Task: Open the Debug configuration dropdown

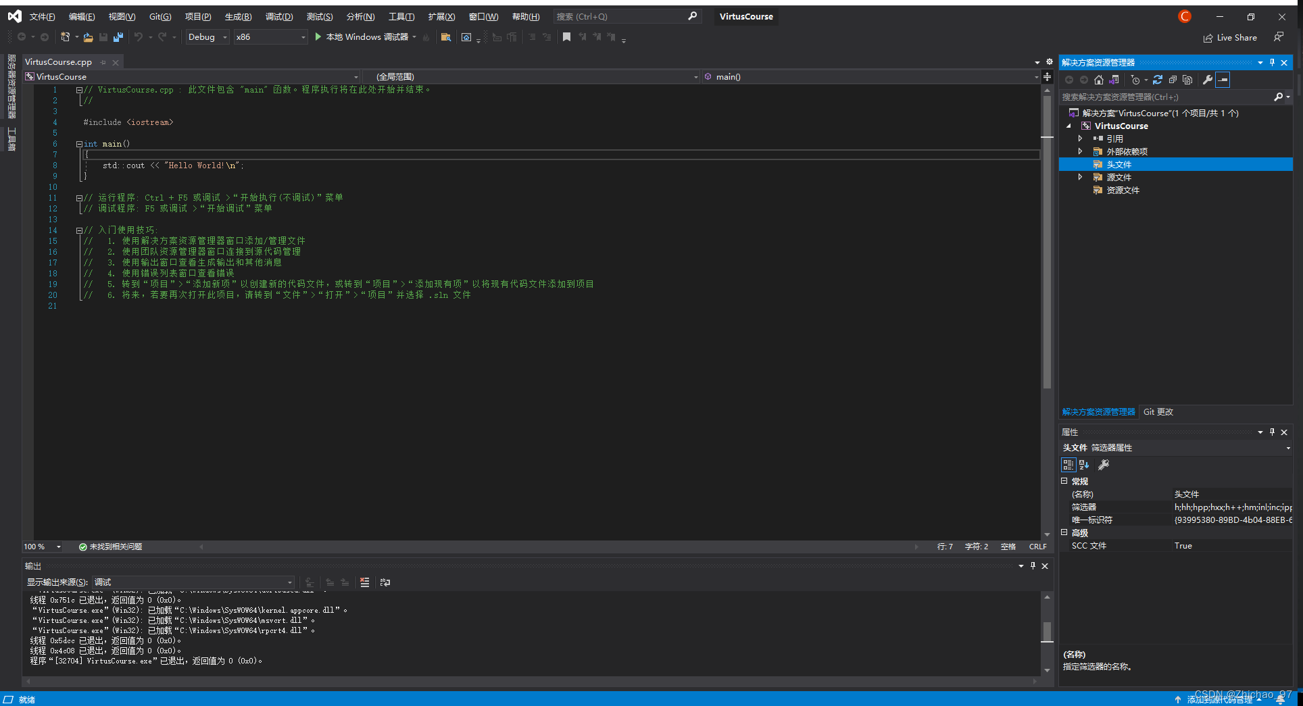Action: (223, 37)
